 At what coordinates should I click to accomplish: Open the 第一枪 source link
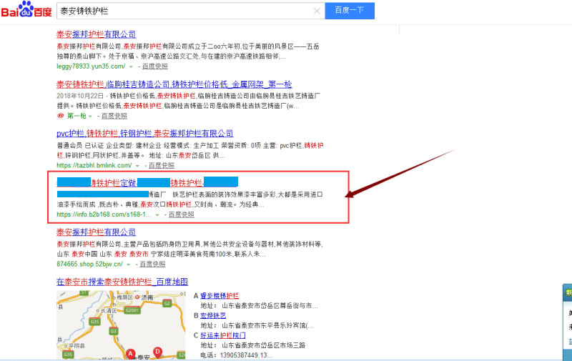click(x=77, y=116)
